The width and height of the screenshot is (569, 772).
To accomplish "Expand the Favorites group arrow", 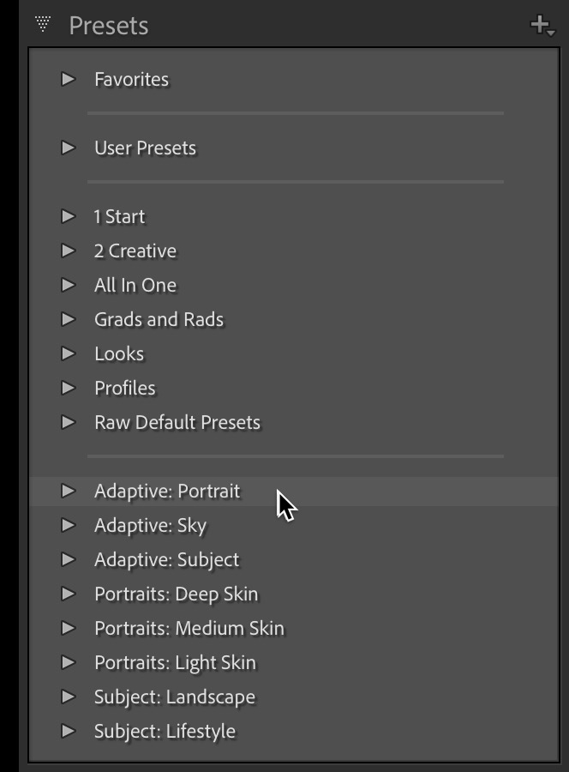I will [x=69, y=79].
